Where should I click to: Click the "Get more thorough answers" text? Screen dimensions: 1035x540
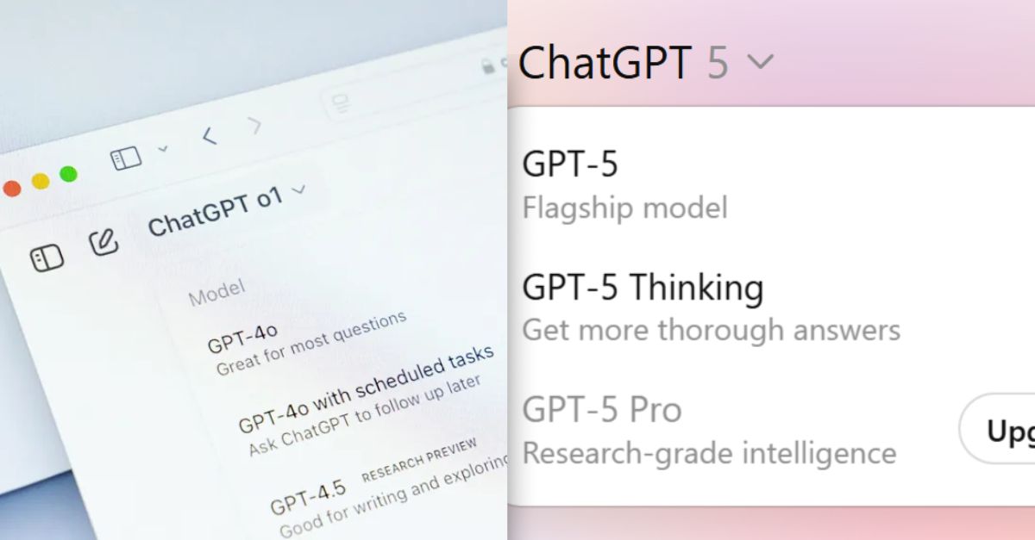click(712, 330)
